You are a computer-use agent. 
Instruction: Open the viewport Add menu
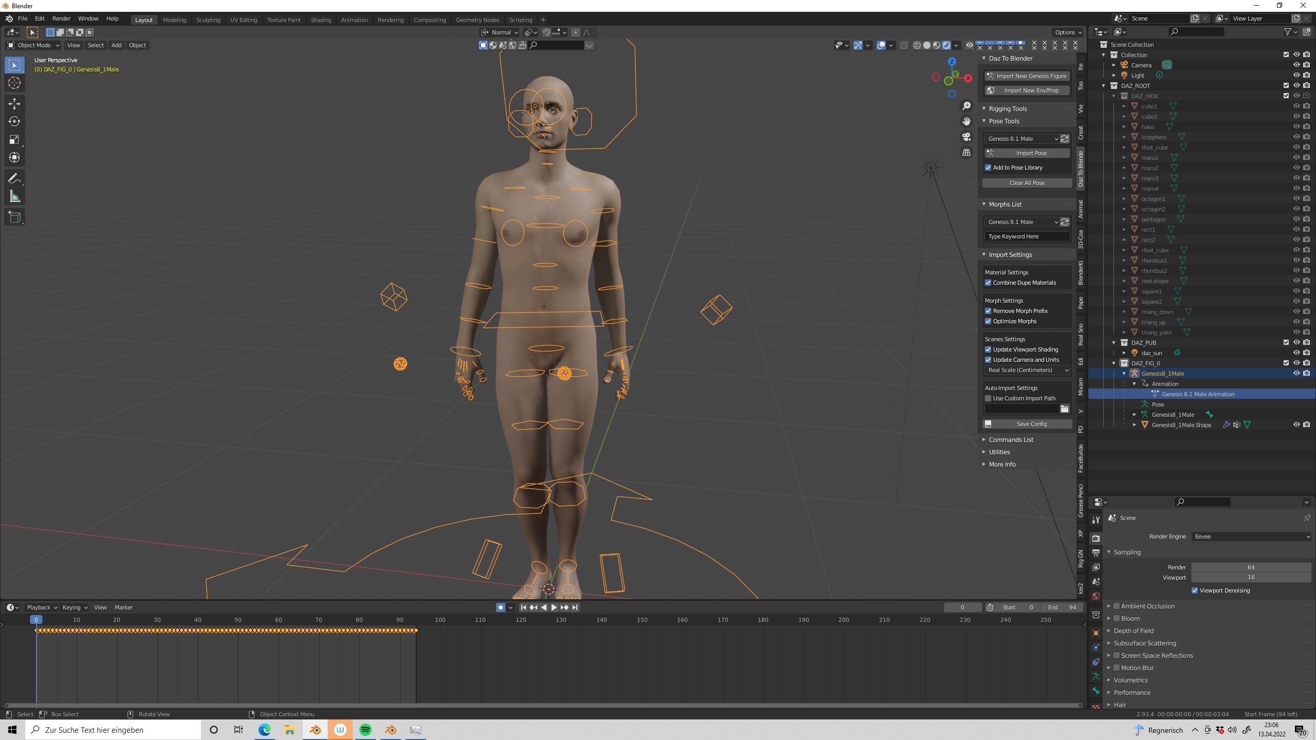coord(117,45)
